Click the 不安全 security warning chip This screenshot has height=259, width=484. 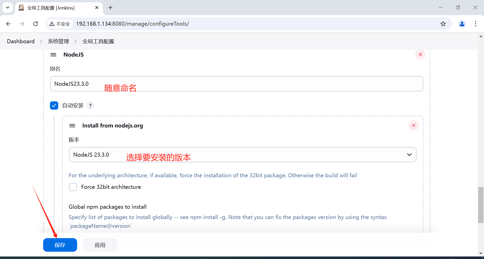coord(60,24)
